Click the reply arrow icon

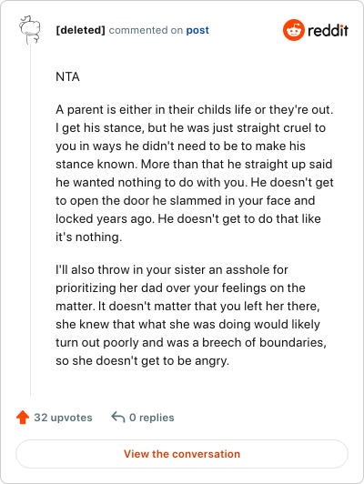point(118,417)
